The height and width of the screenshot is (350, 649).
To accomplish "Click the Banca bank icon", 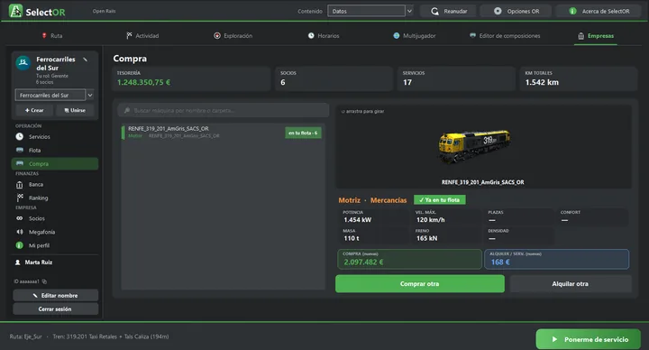I will coord(20,184).
